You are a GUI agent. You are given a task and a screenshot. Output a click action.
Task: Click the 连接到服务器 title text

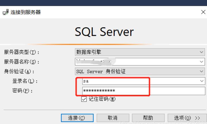point(26,12)
